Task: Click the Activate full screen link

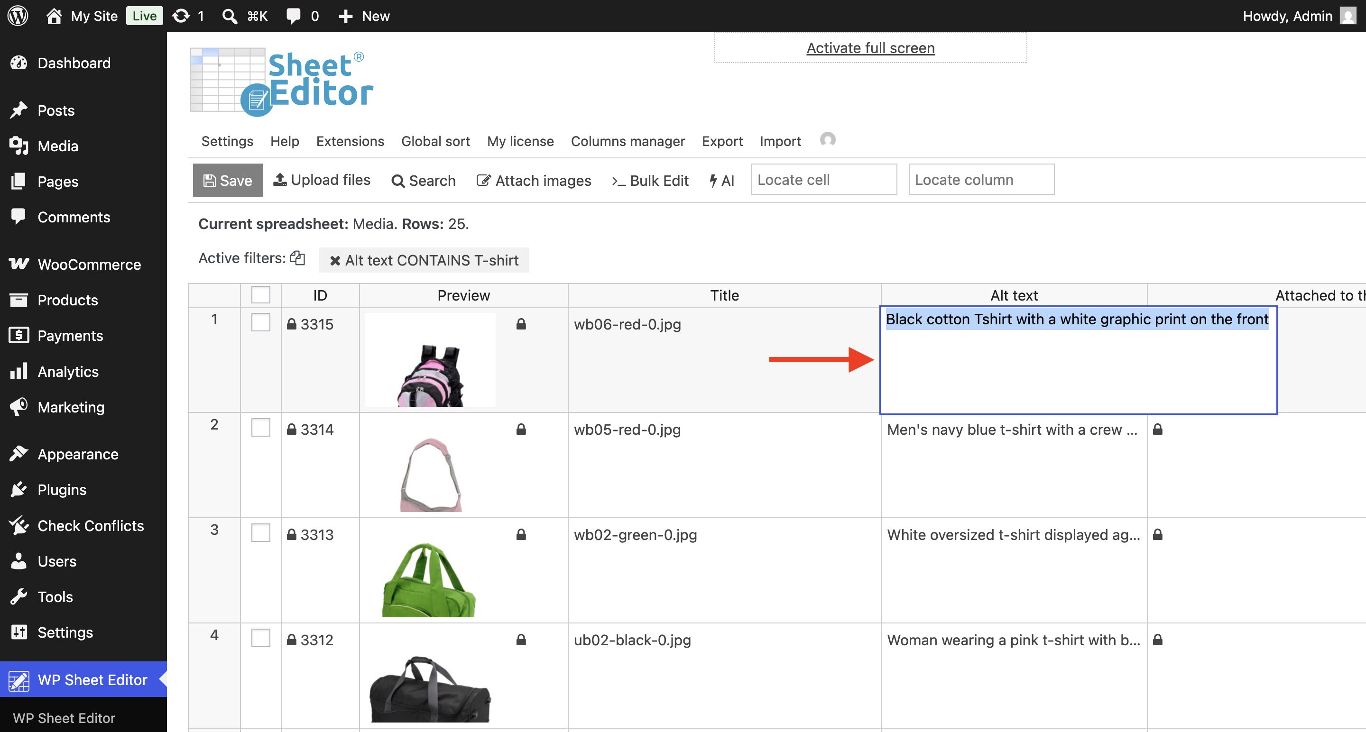Action: click(x=870, y=48)
